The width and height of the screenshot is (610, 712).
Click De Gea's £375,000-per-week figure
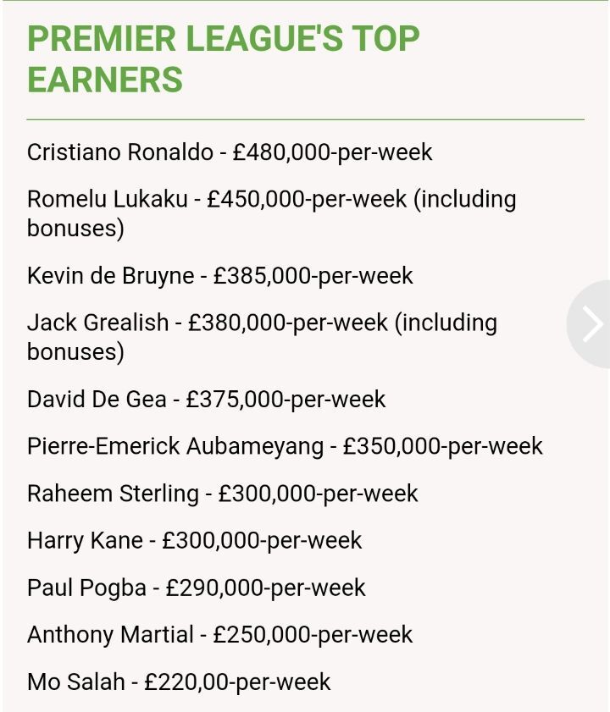pyautogui.click(x=286, y=400)
